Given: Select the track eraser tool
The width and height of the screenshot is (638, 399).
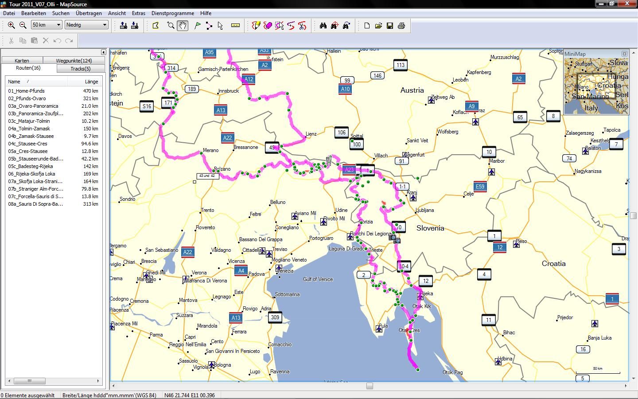Looking at the screenshot, I should pyautogui.click(x=268, y=26).
